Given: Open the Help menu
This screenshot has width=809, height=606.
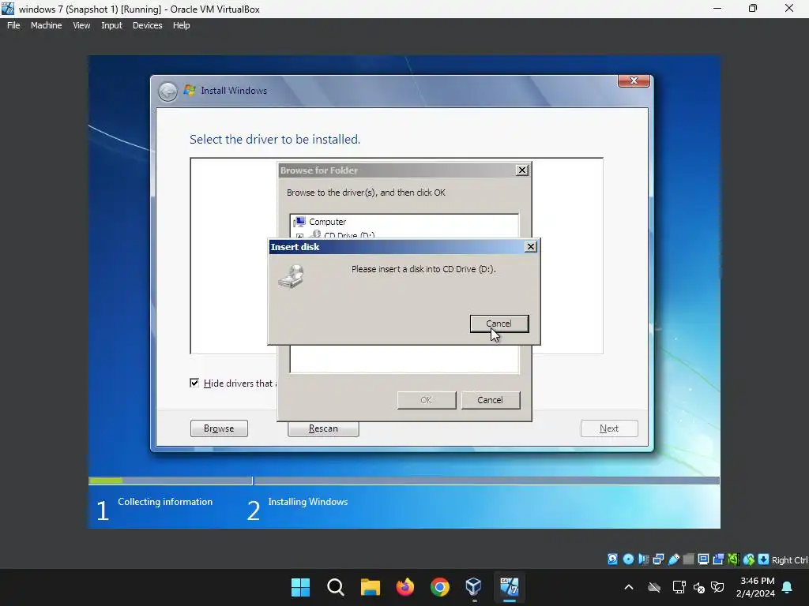Looking at the screenshot, I should 181,25.
